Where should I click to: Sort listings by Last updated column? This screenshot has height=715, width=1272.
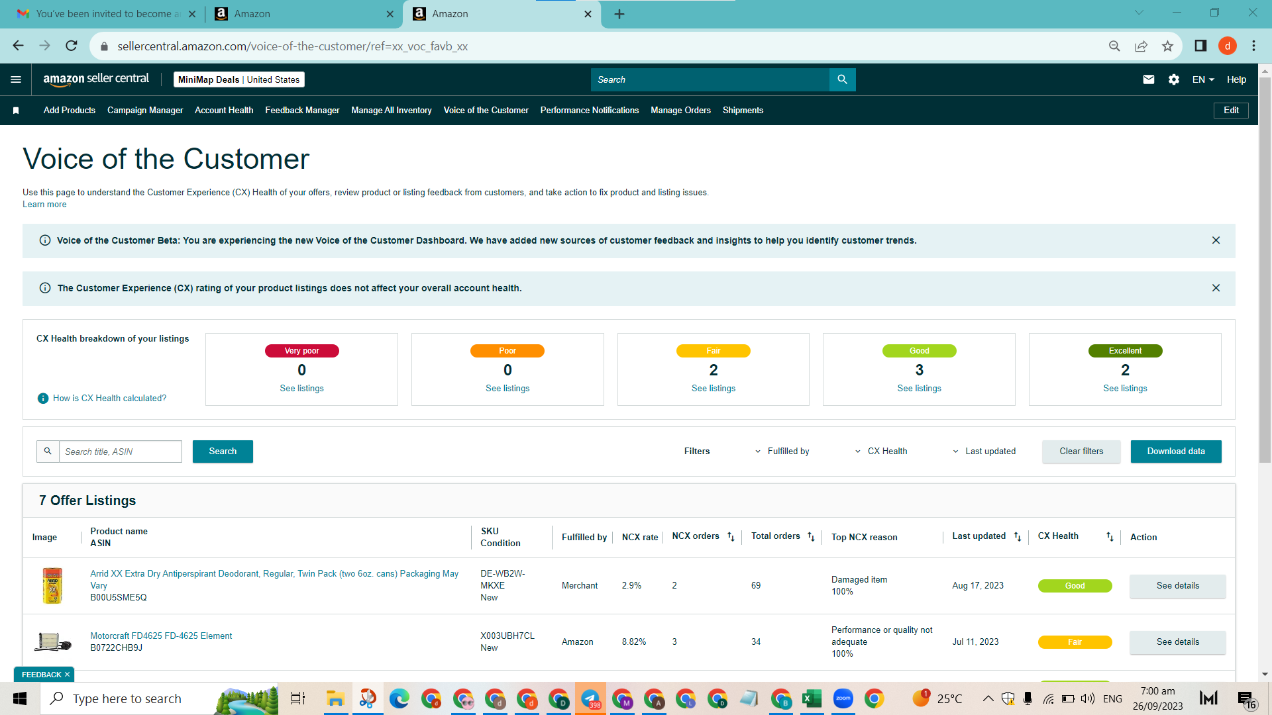1018,536
